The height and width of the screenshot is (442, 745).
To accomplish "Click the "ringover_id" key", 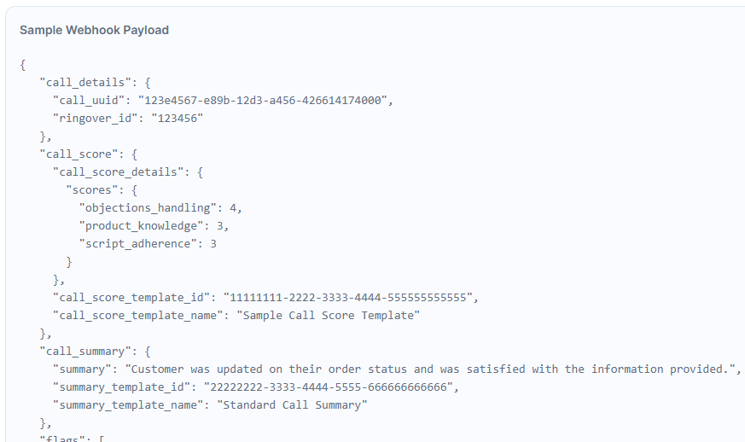I will coord(95,119).
